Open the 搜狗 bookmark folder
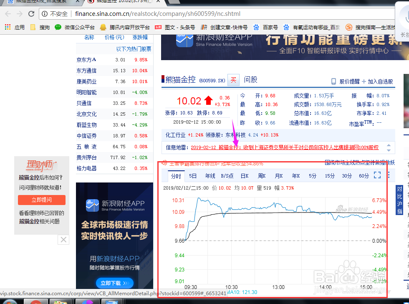 coord(40,27)
